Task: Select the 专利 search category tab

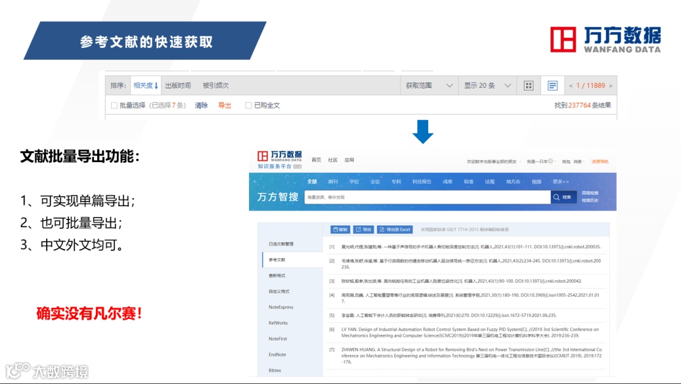Action: (396, 182)
